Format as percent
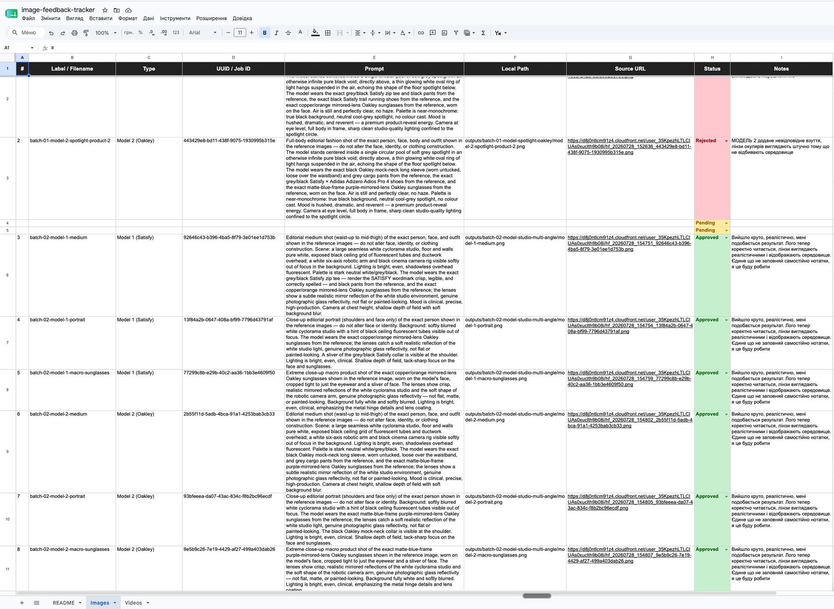 [x=140, y=33]
